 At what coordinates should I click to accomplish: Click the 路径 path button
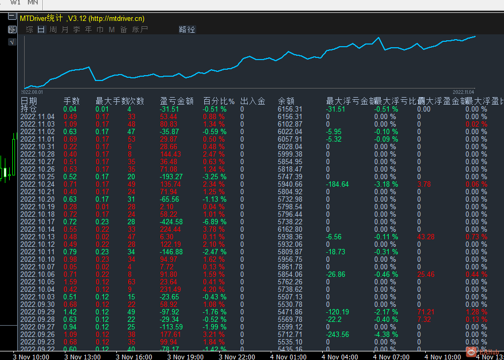[187, 30]
